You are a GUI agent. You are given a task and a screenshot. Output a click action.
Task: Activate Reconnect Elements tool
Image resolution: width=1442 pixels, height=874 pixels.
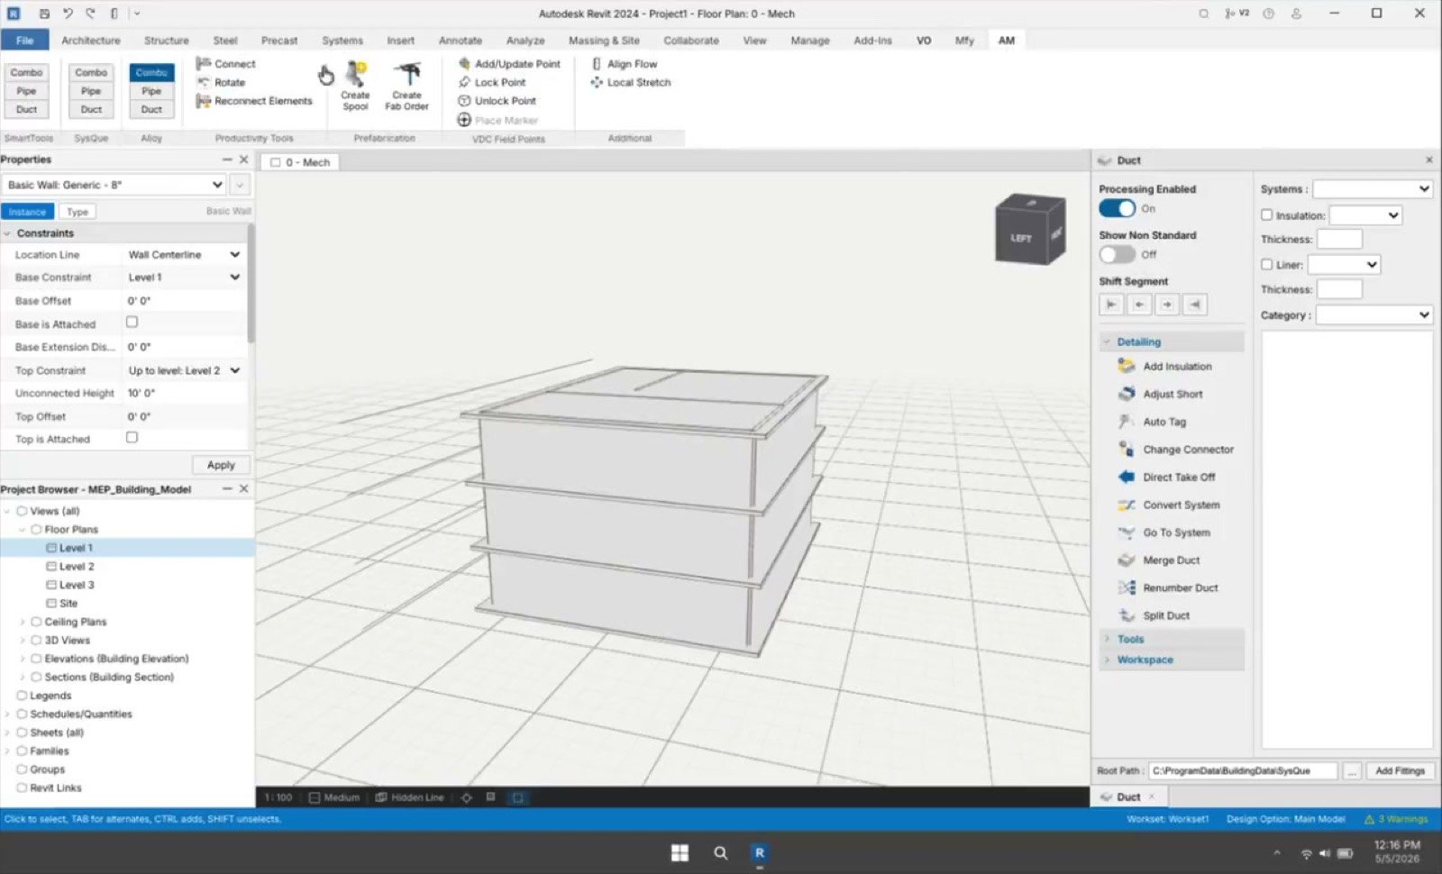point(255,101)
